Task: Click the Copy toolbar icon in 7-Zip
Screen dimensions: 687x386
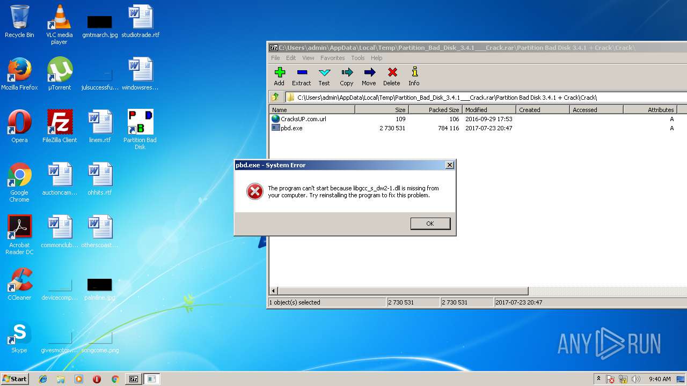Action: coord(347,76)
